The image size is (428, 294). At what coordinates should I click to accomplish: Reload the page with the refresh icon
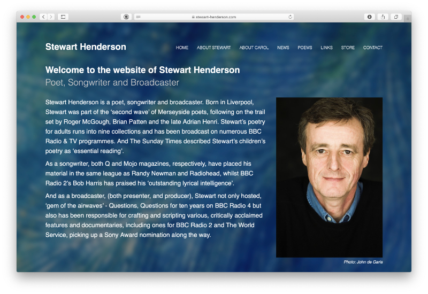coord(290,17)
